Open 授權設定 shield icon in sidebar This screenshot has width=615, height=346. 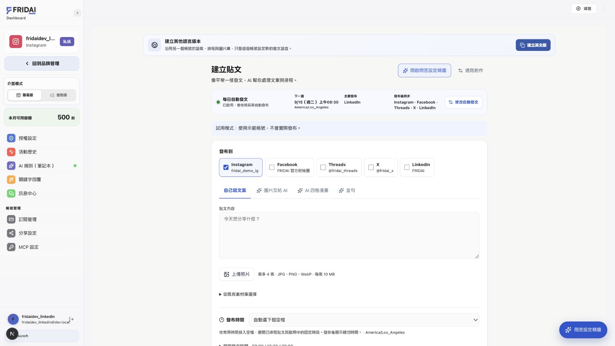point(11,138)
